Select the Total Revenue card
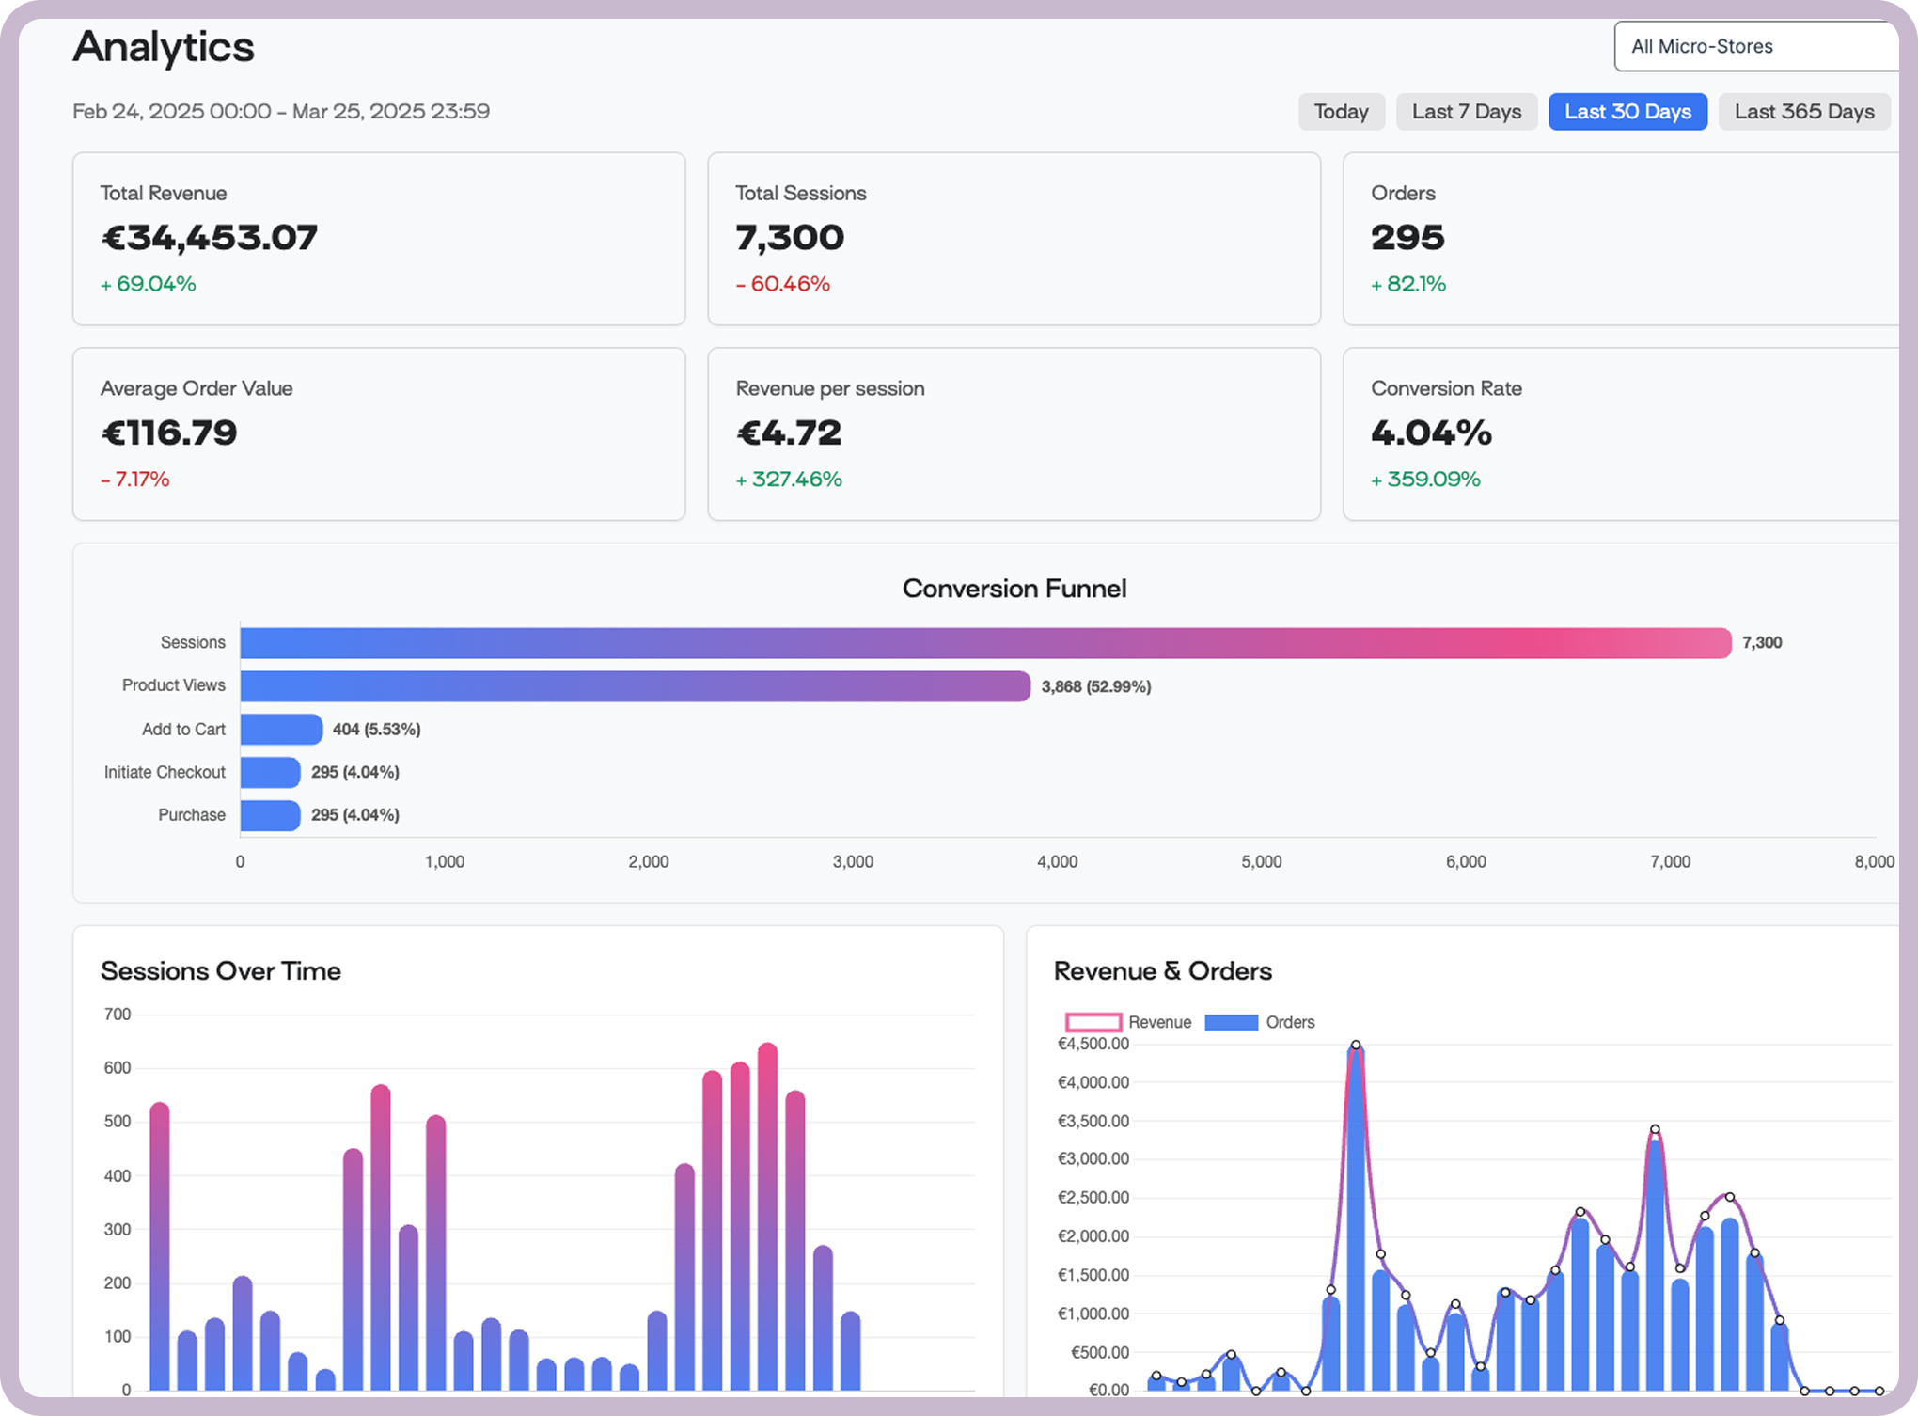 (379, 238)
